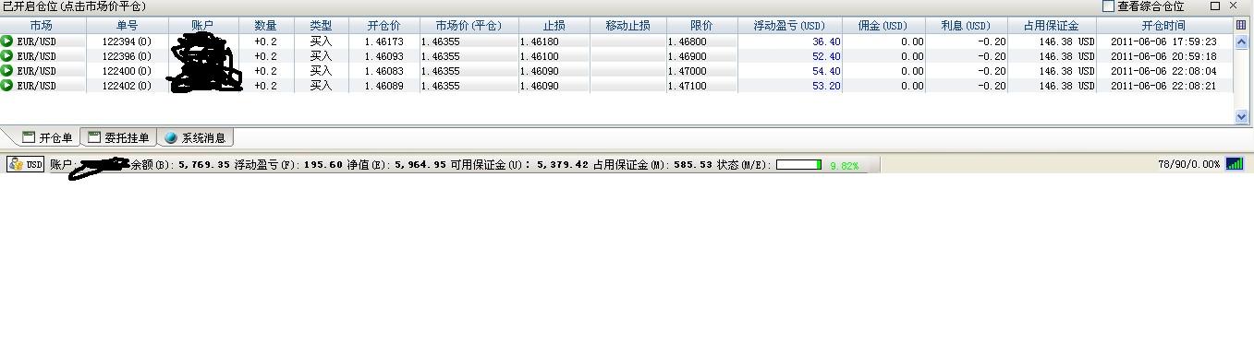Click the 移动止损 column header
This screenshot has height=354, width=1254.
click(627, 26)
